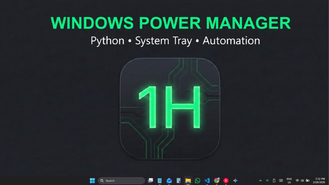
Task: Open the Outlook mail app in the taskbar
Action: (169, 180)
